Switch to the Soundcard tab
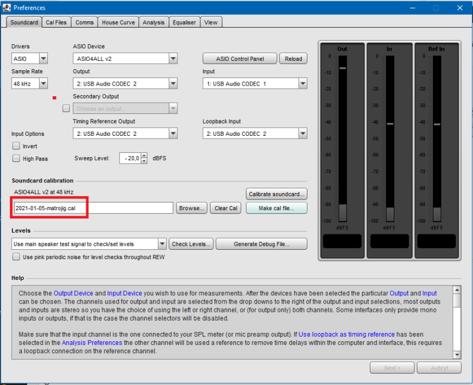 24,22
